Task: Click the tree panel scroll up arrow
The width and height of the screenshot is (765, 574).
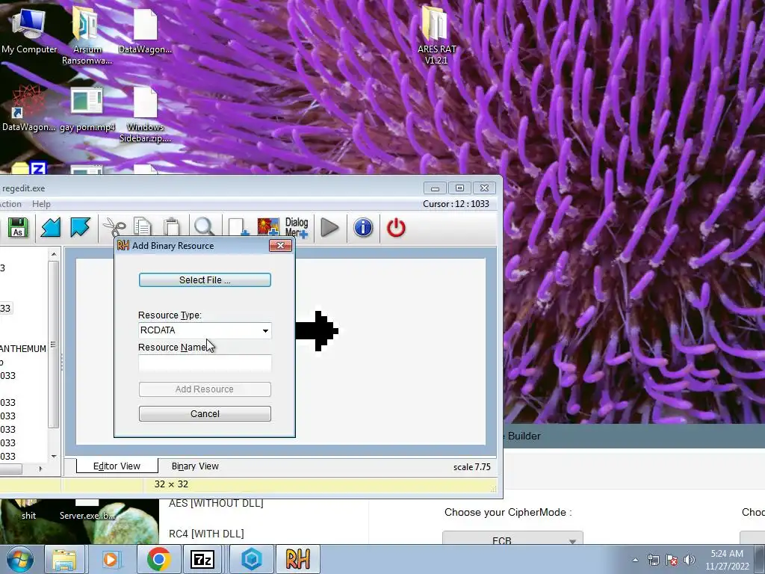Action: coord(54,254)
